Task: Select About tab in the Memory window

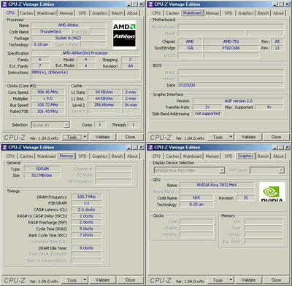Action: coord(132,156)
